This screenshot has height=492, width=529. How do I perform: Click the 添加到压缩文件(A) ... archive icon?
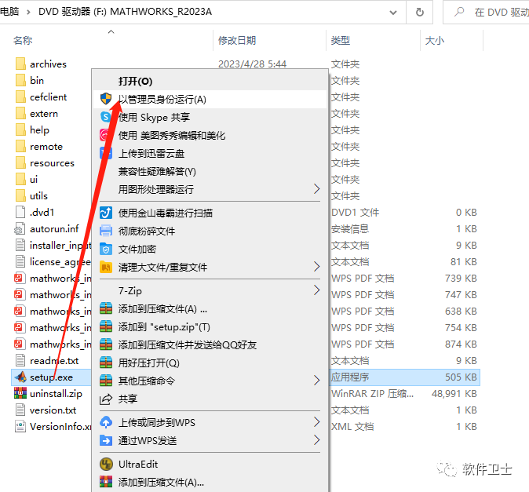tap(106, 309)
